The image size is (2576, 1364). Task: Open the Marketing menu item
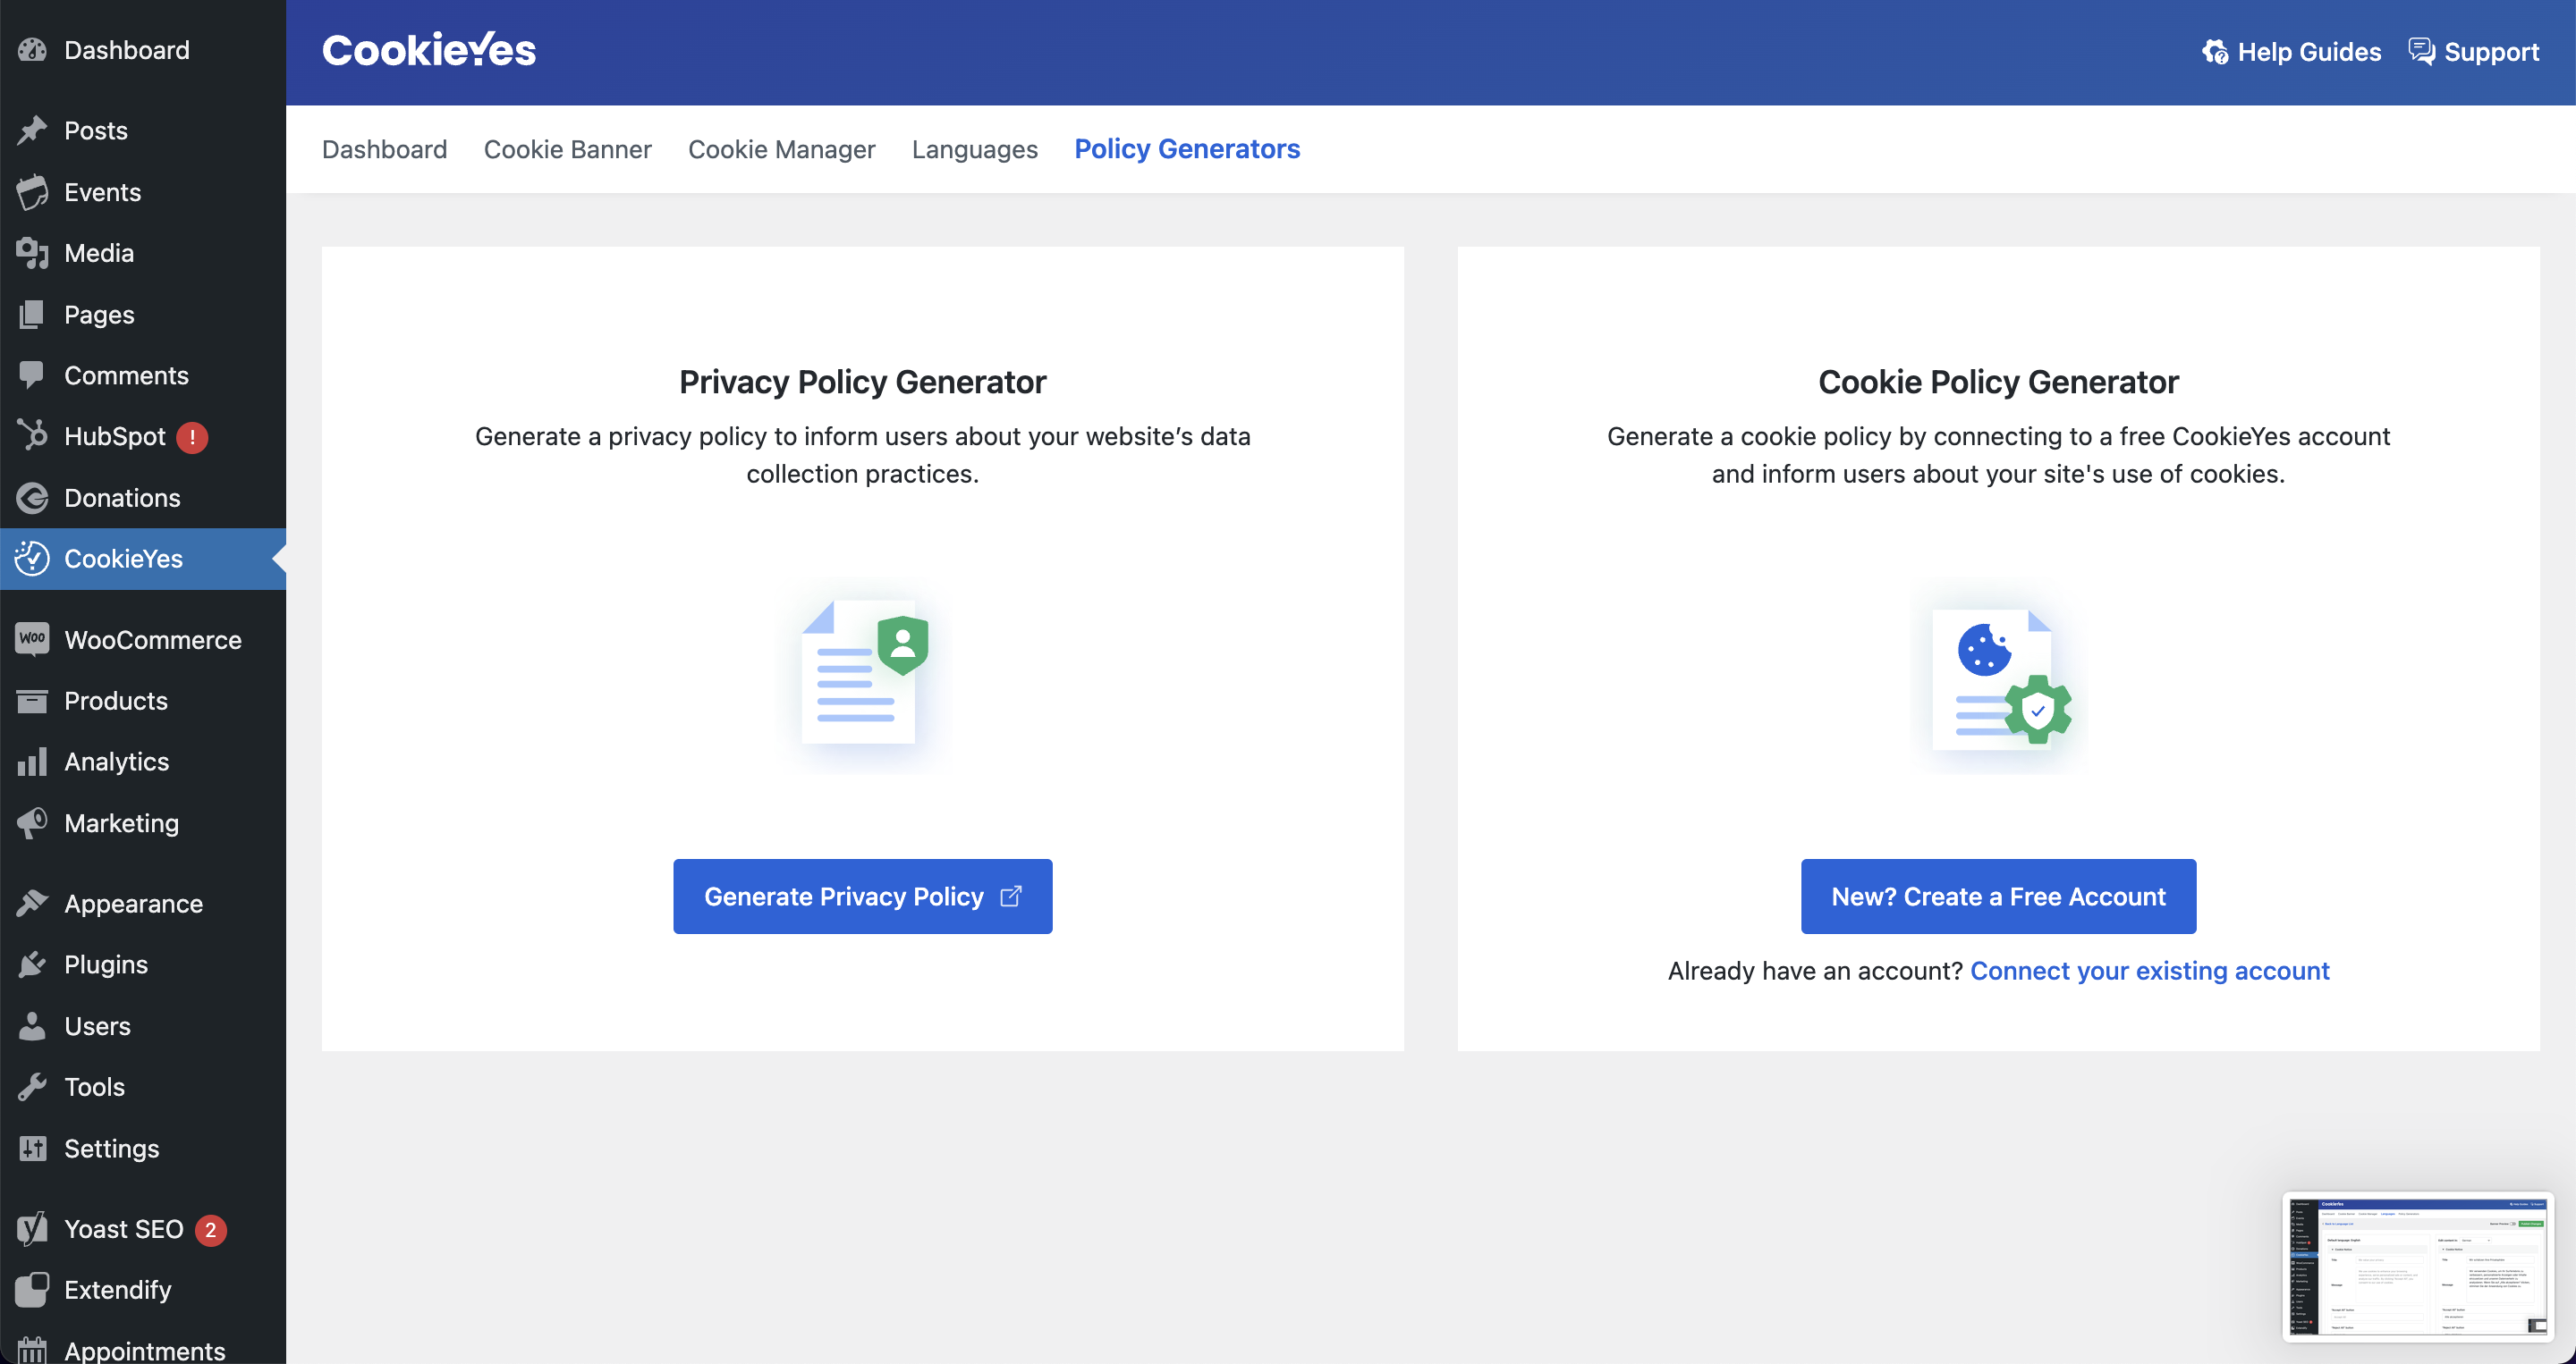pyautogui.click(x=143, y=822)
